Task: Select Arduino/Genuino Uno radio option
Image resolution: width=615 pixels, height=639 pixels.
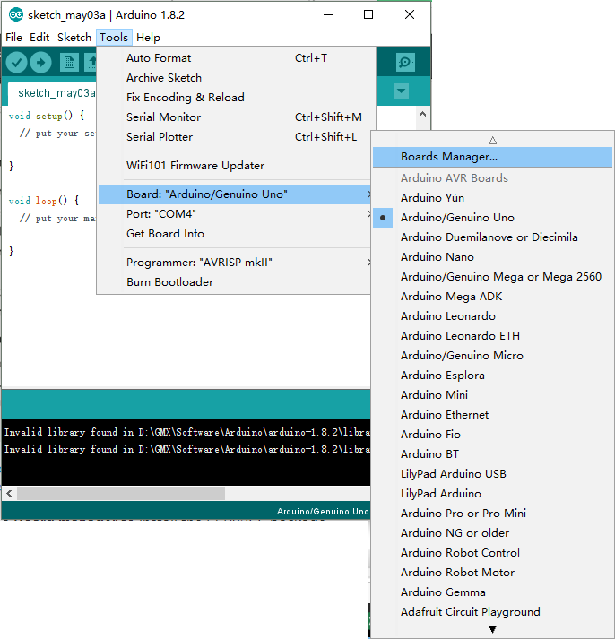Action: pos(492,218)
